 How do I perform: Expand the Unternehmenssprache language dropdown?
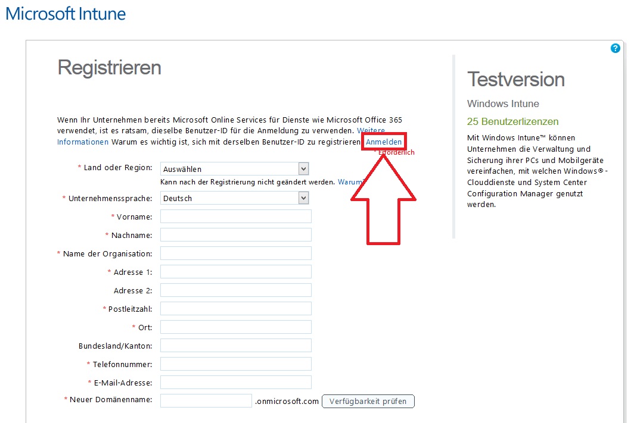point(234,198)
